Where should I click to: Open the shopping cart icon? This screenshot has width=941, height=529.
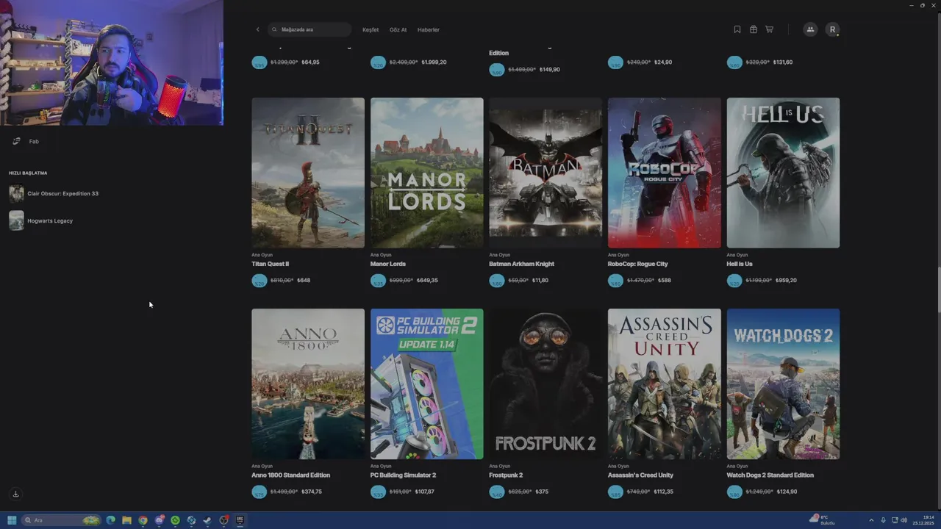tap(770, 29)
